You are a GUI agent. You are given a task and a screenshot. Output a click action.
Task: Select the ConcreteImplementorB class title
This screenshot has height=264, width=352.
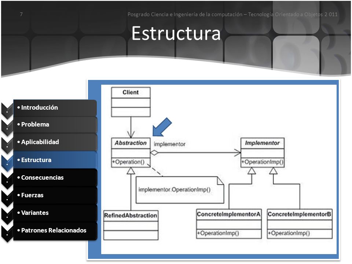tap(299, 214)
